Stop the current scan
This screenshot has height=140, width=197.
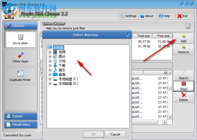[183, 86]
